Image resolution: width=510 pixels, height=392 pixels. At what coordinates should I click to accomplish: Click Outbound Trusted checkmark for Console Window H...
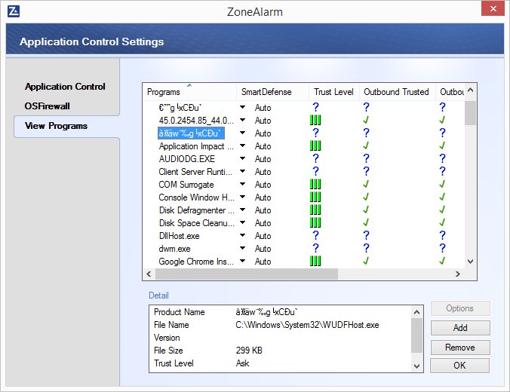click(x=366, y=197)
